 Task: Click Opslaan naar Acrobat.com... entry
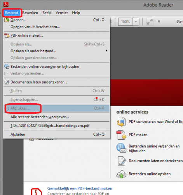(x=57, y=58)
